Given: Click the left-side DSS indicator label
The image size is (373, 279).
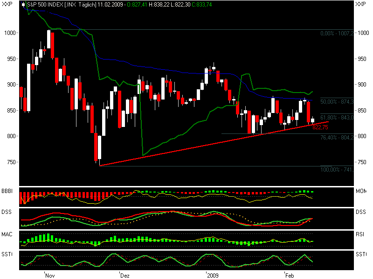Looking at the screenshot, I should 7,212.
